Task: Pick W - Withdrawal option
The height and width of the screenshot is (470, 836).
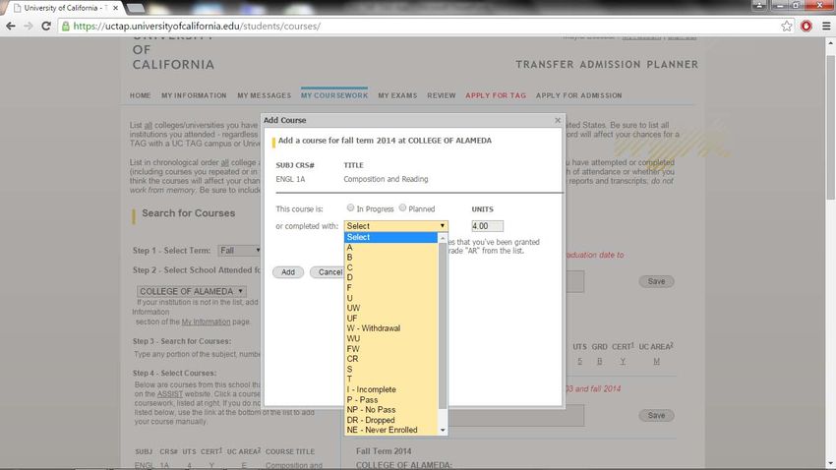Action: coord(390,328)
